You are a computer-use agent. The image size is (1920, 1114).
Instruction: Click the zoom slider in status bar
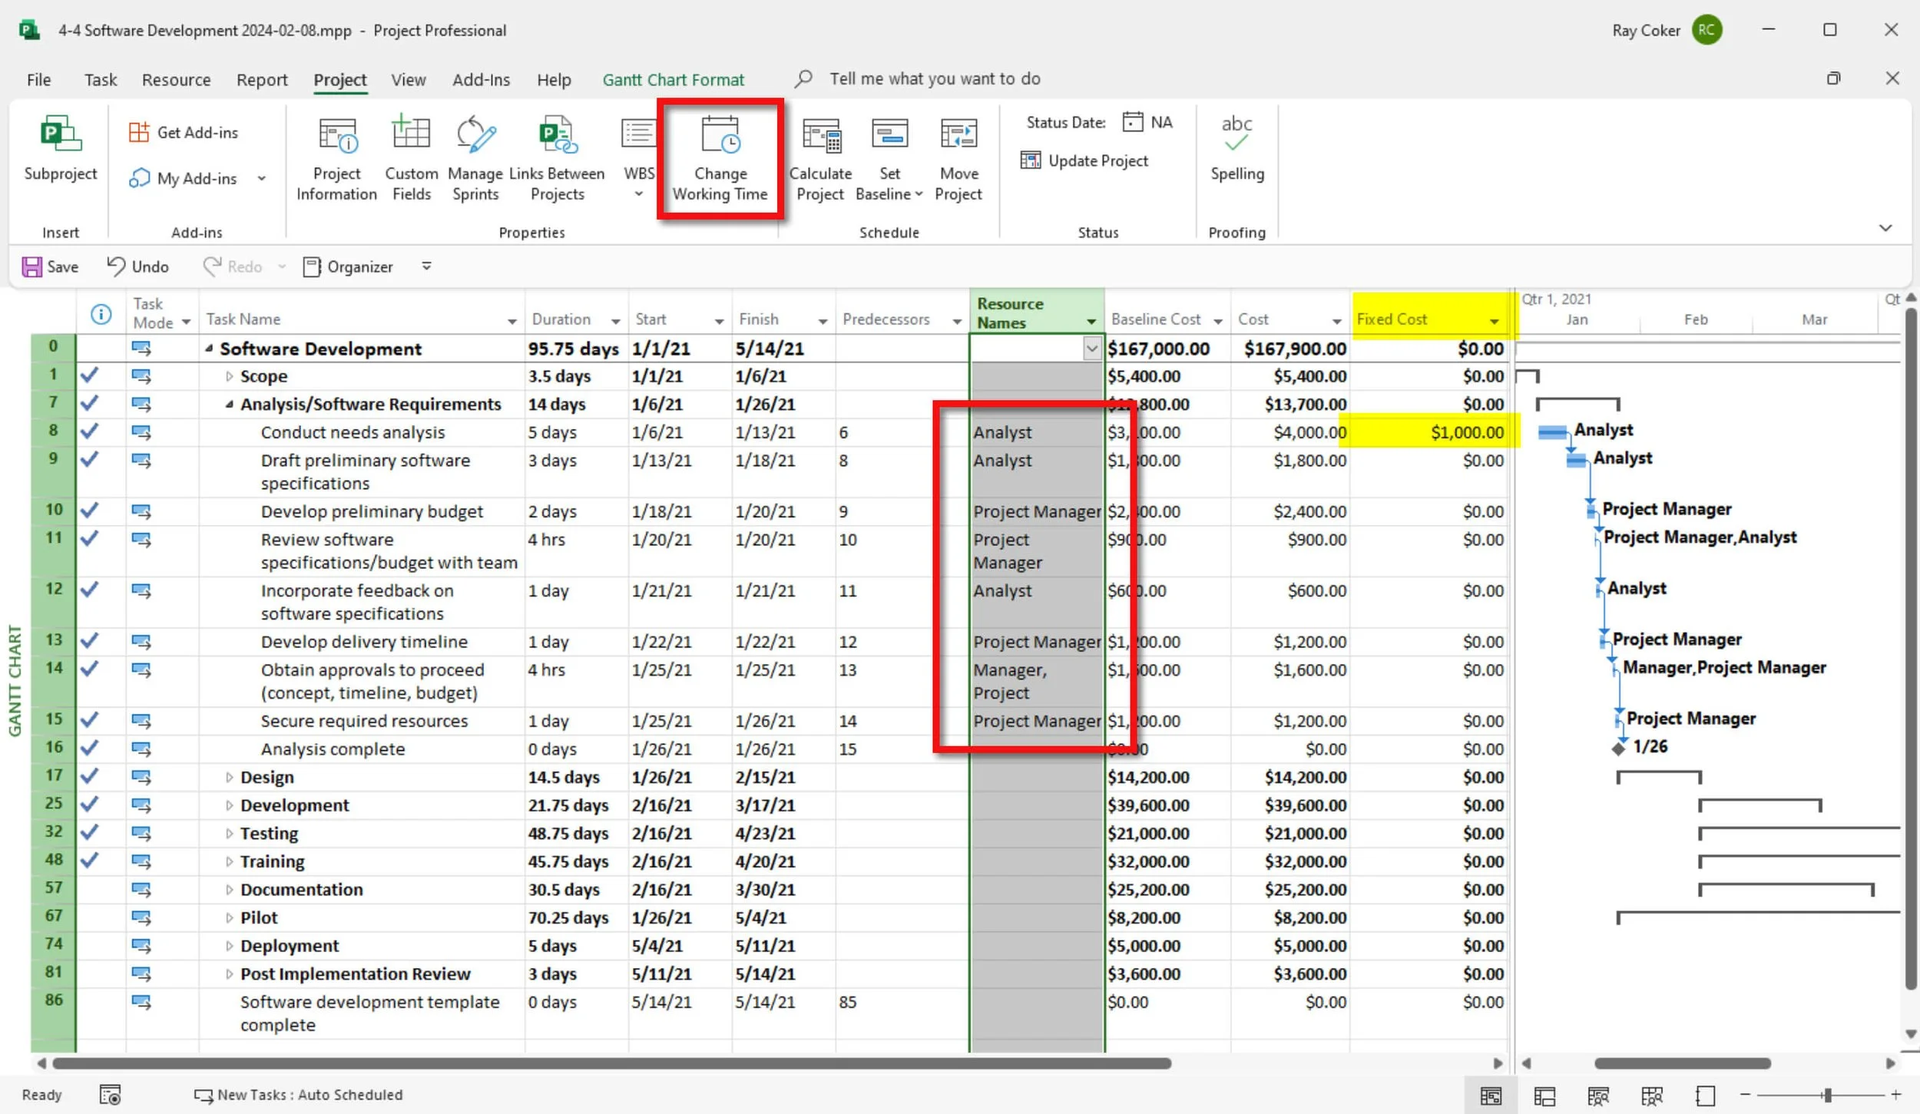point(1828,1095)
